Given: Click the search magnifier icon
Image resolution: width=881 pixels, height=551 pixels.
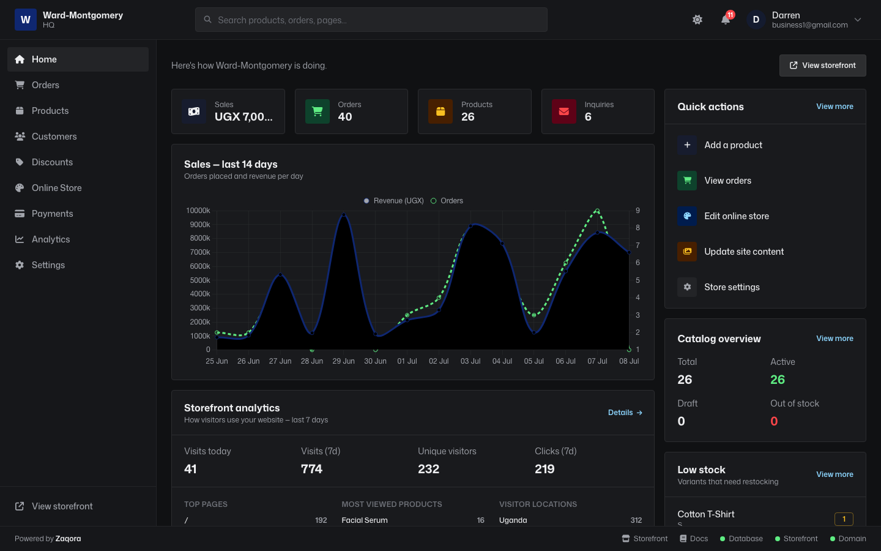Looking at the screenshot, I should coord(207,20).
